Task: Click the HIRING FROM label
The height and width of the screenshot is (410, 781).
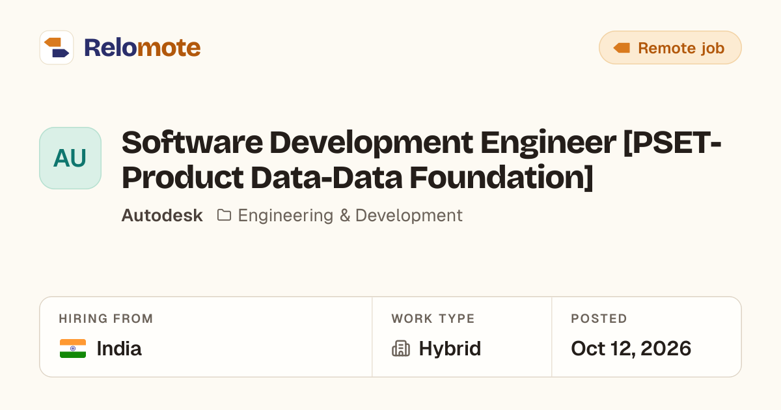Action: (x=106, y=319)
